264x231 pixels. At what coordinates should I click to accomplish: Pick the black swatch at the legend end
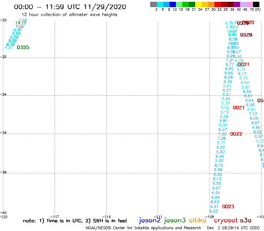click(256, 4)
